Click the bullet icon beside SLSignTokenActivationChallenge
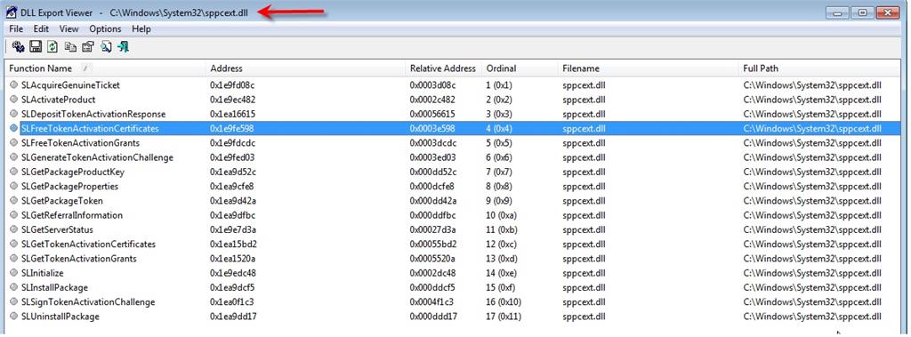The height and width of the screenshot is (337, 911). (x=14, y=302)
